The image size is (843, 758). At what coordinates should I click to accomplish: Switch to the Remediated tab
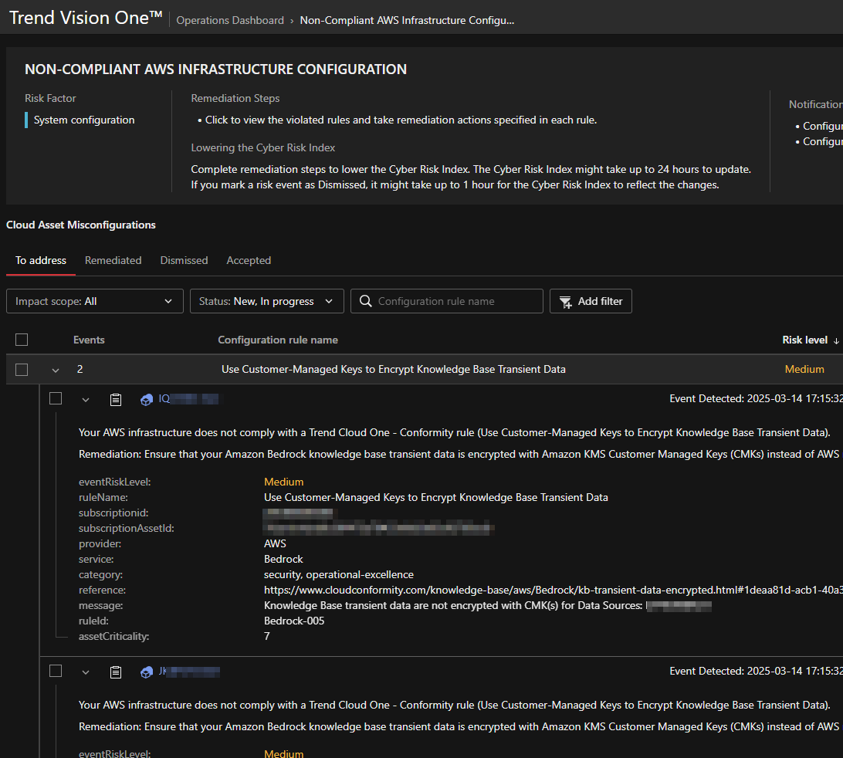coord(113,260)
